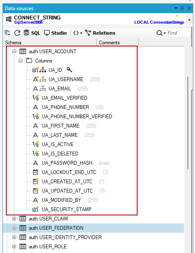Select the UA_UPDATED_AT_UTC column
Screen dimensions: 195x253
[x=67, y=191]
